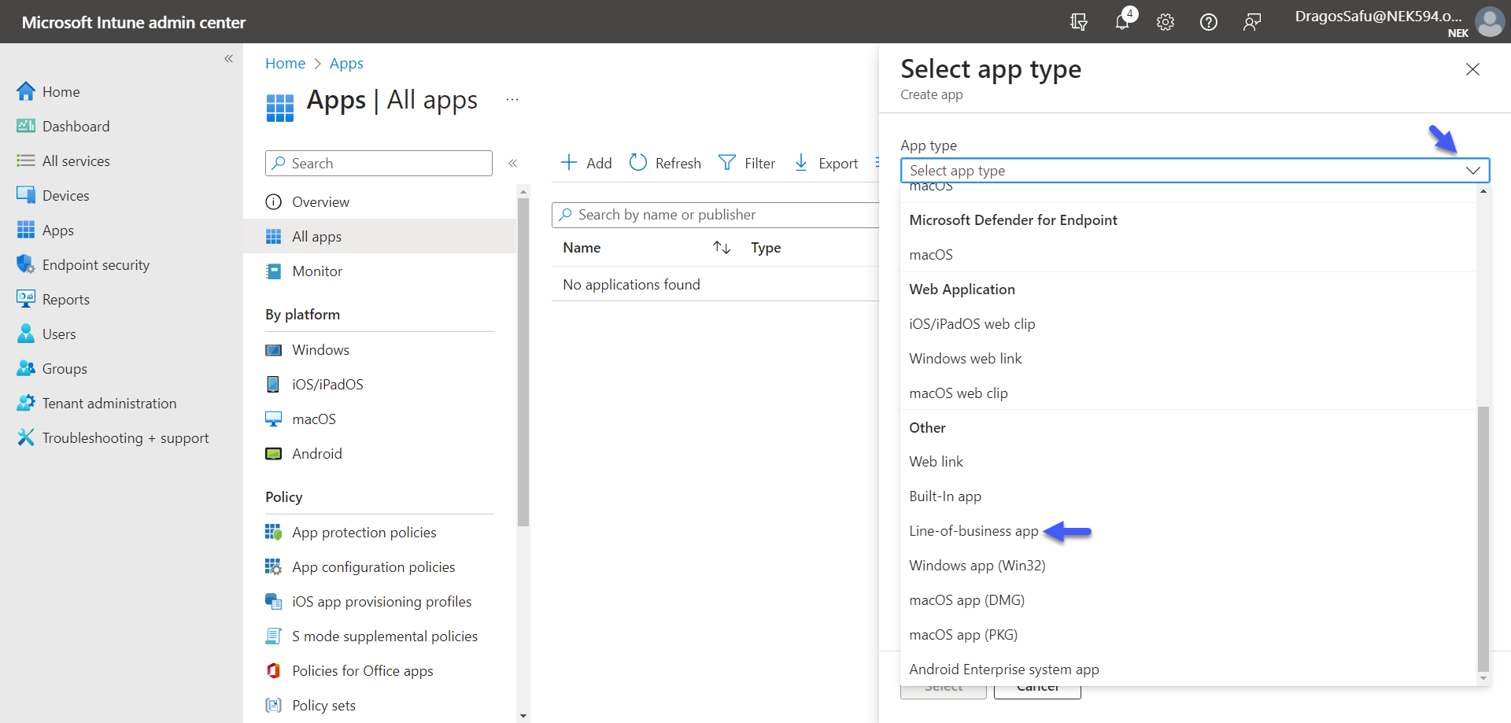Click the app type list scrollbar
This screenshot has height=723, width=1511.
click(x=1483, y=539)
